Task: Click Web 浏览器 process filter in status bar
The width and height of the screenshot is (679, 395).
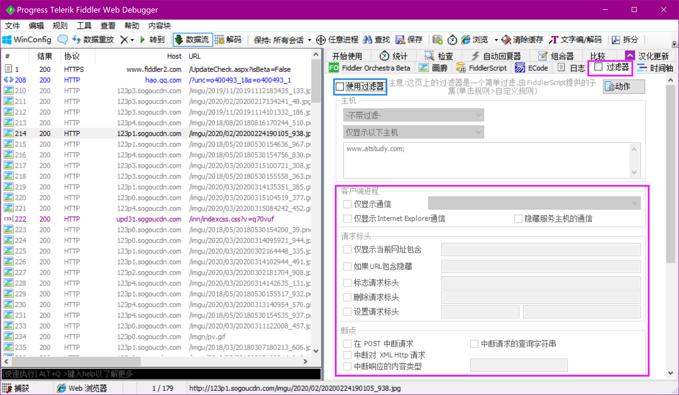Action: (82, 388)
